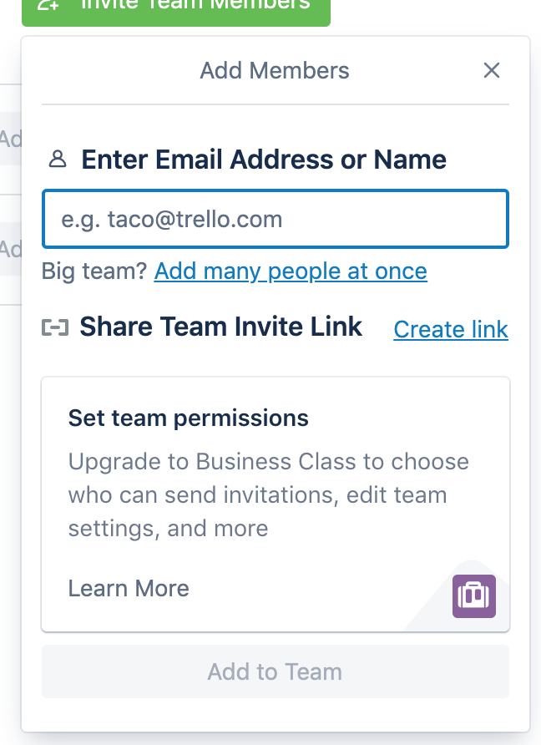Click the Add to Team button
This screenshot has height=745, width=541.
(x=276, y=672)
